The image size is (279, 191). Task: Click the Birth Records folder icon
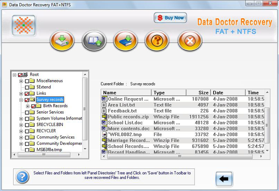39,106
